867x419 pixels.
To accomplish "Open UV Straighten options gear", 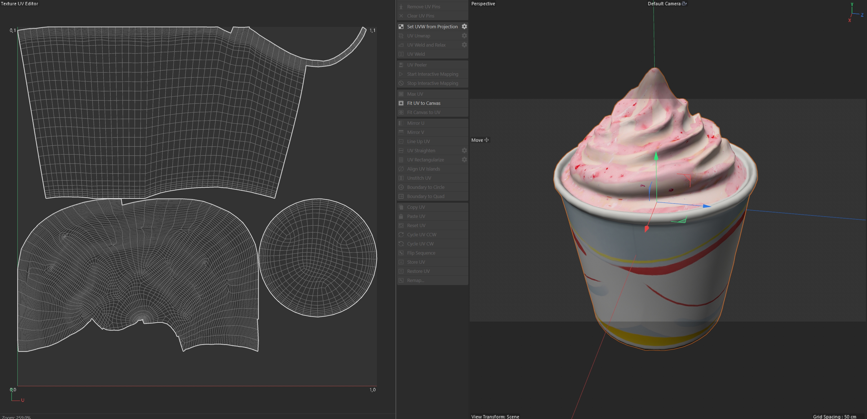I will [x=464, y=150].
